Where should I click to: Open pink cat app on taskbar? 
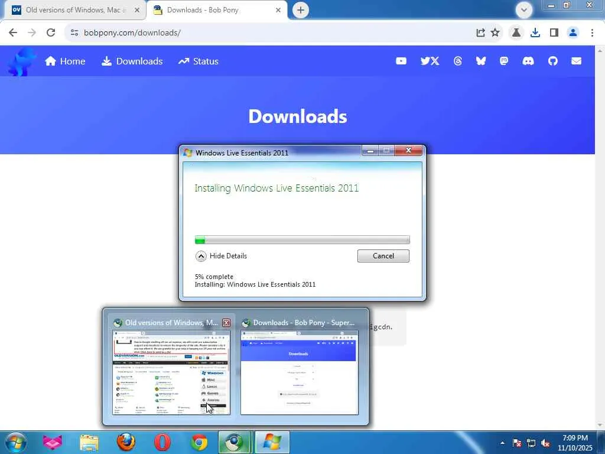pyautogui.click(x=53, y=442)
